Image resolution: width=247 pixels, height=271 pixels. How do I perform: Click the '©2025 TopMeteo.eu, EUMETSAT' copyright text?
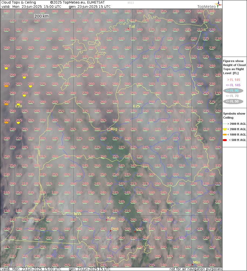coord(77,2)
